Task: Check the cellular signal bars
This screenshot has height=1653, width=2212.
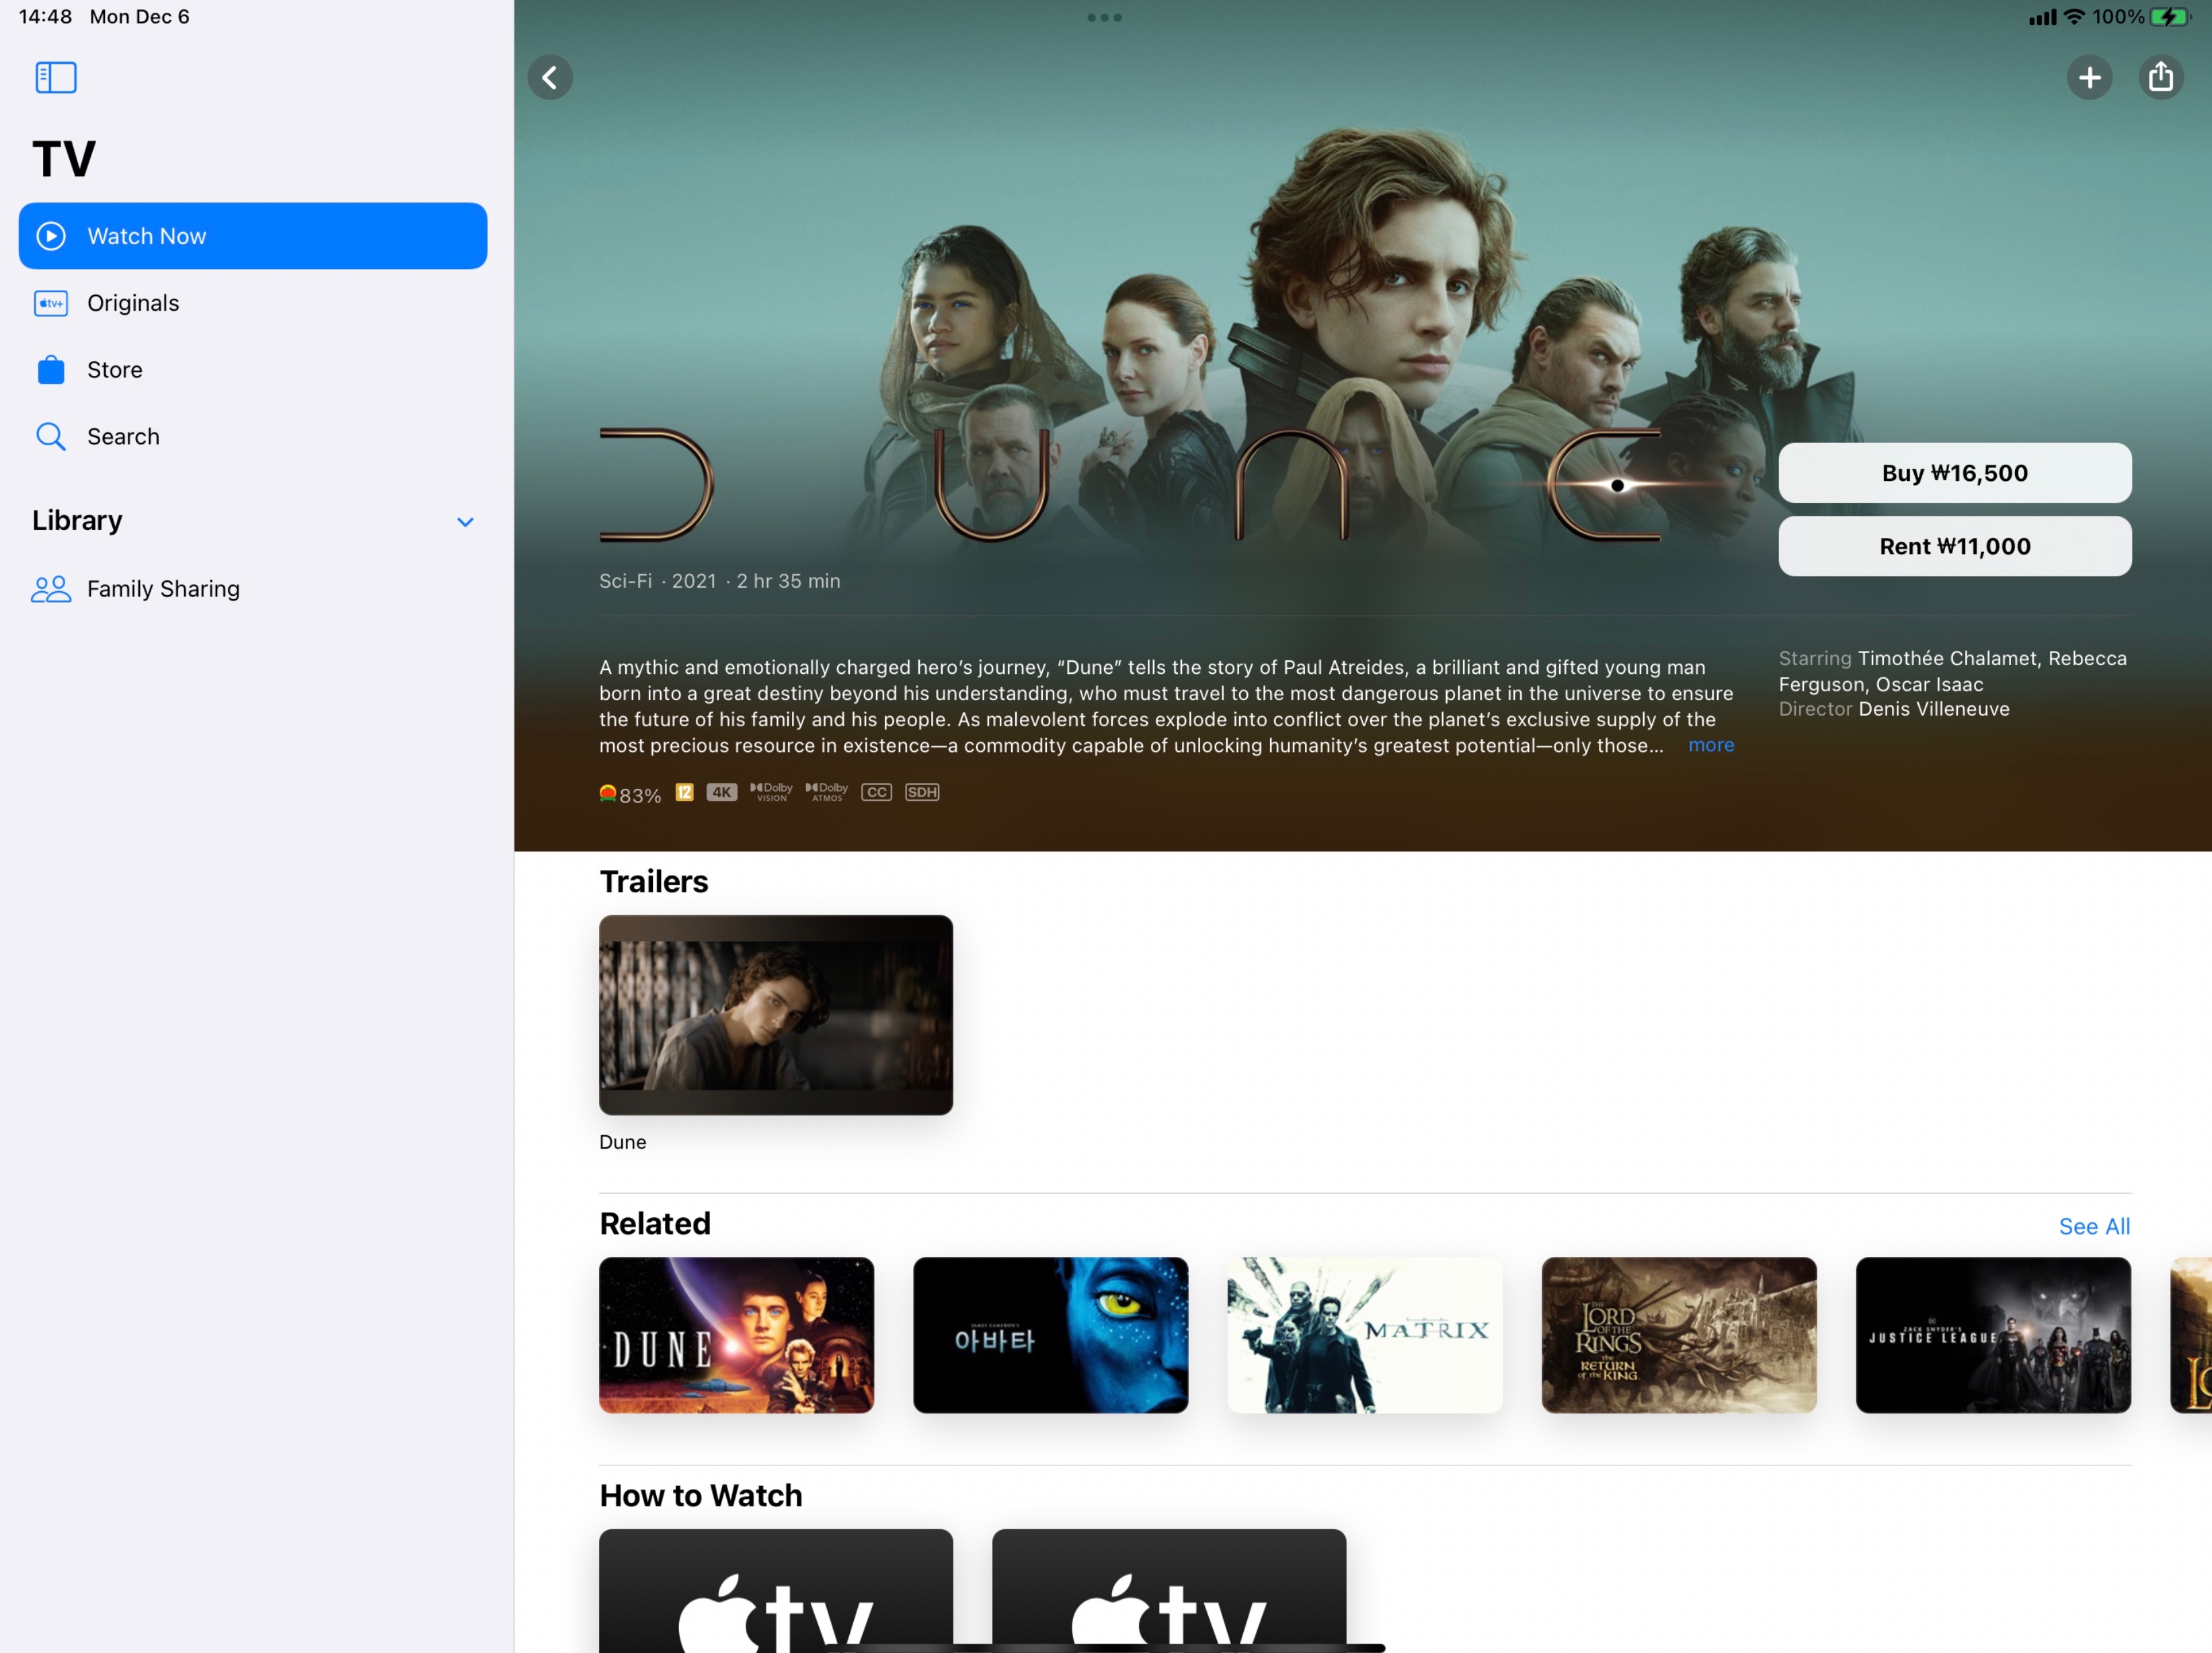Action: point(2042,17)
